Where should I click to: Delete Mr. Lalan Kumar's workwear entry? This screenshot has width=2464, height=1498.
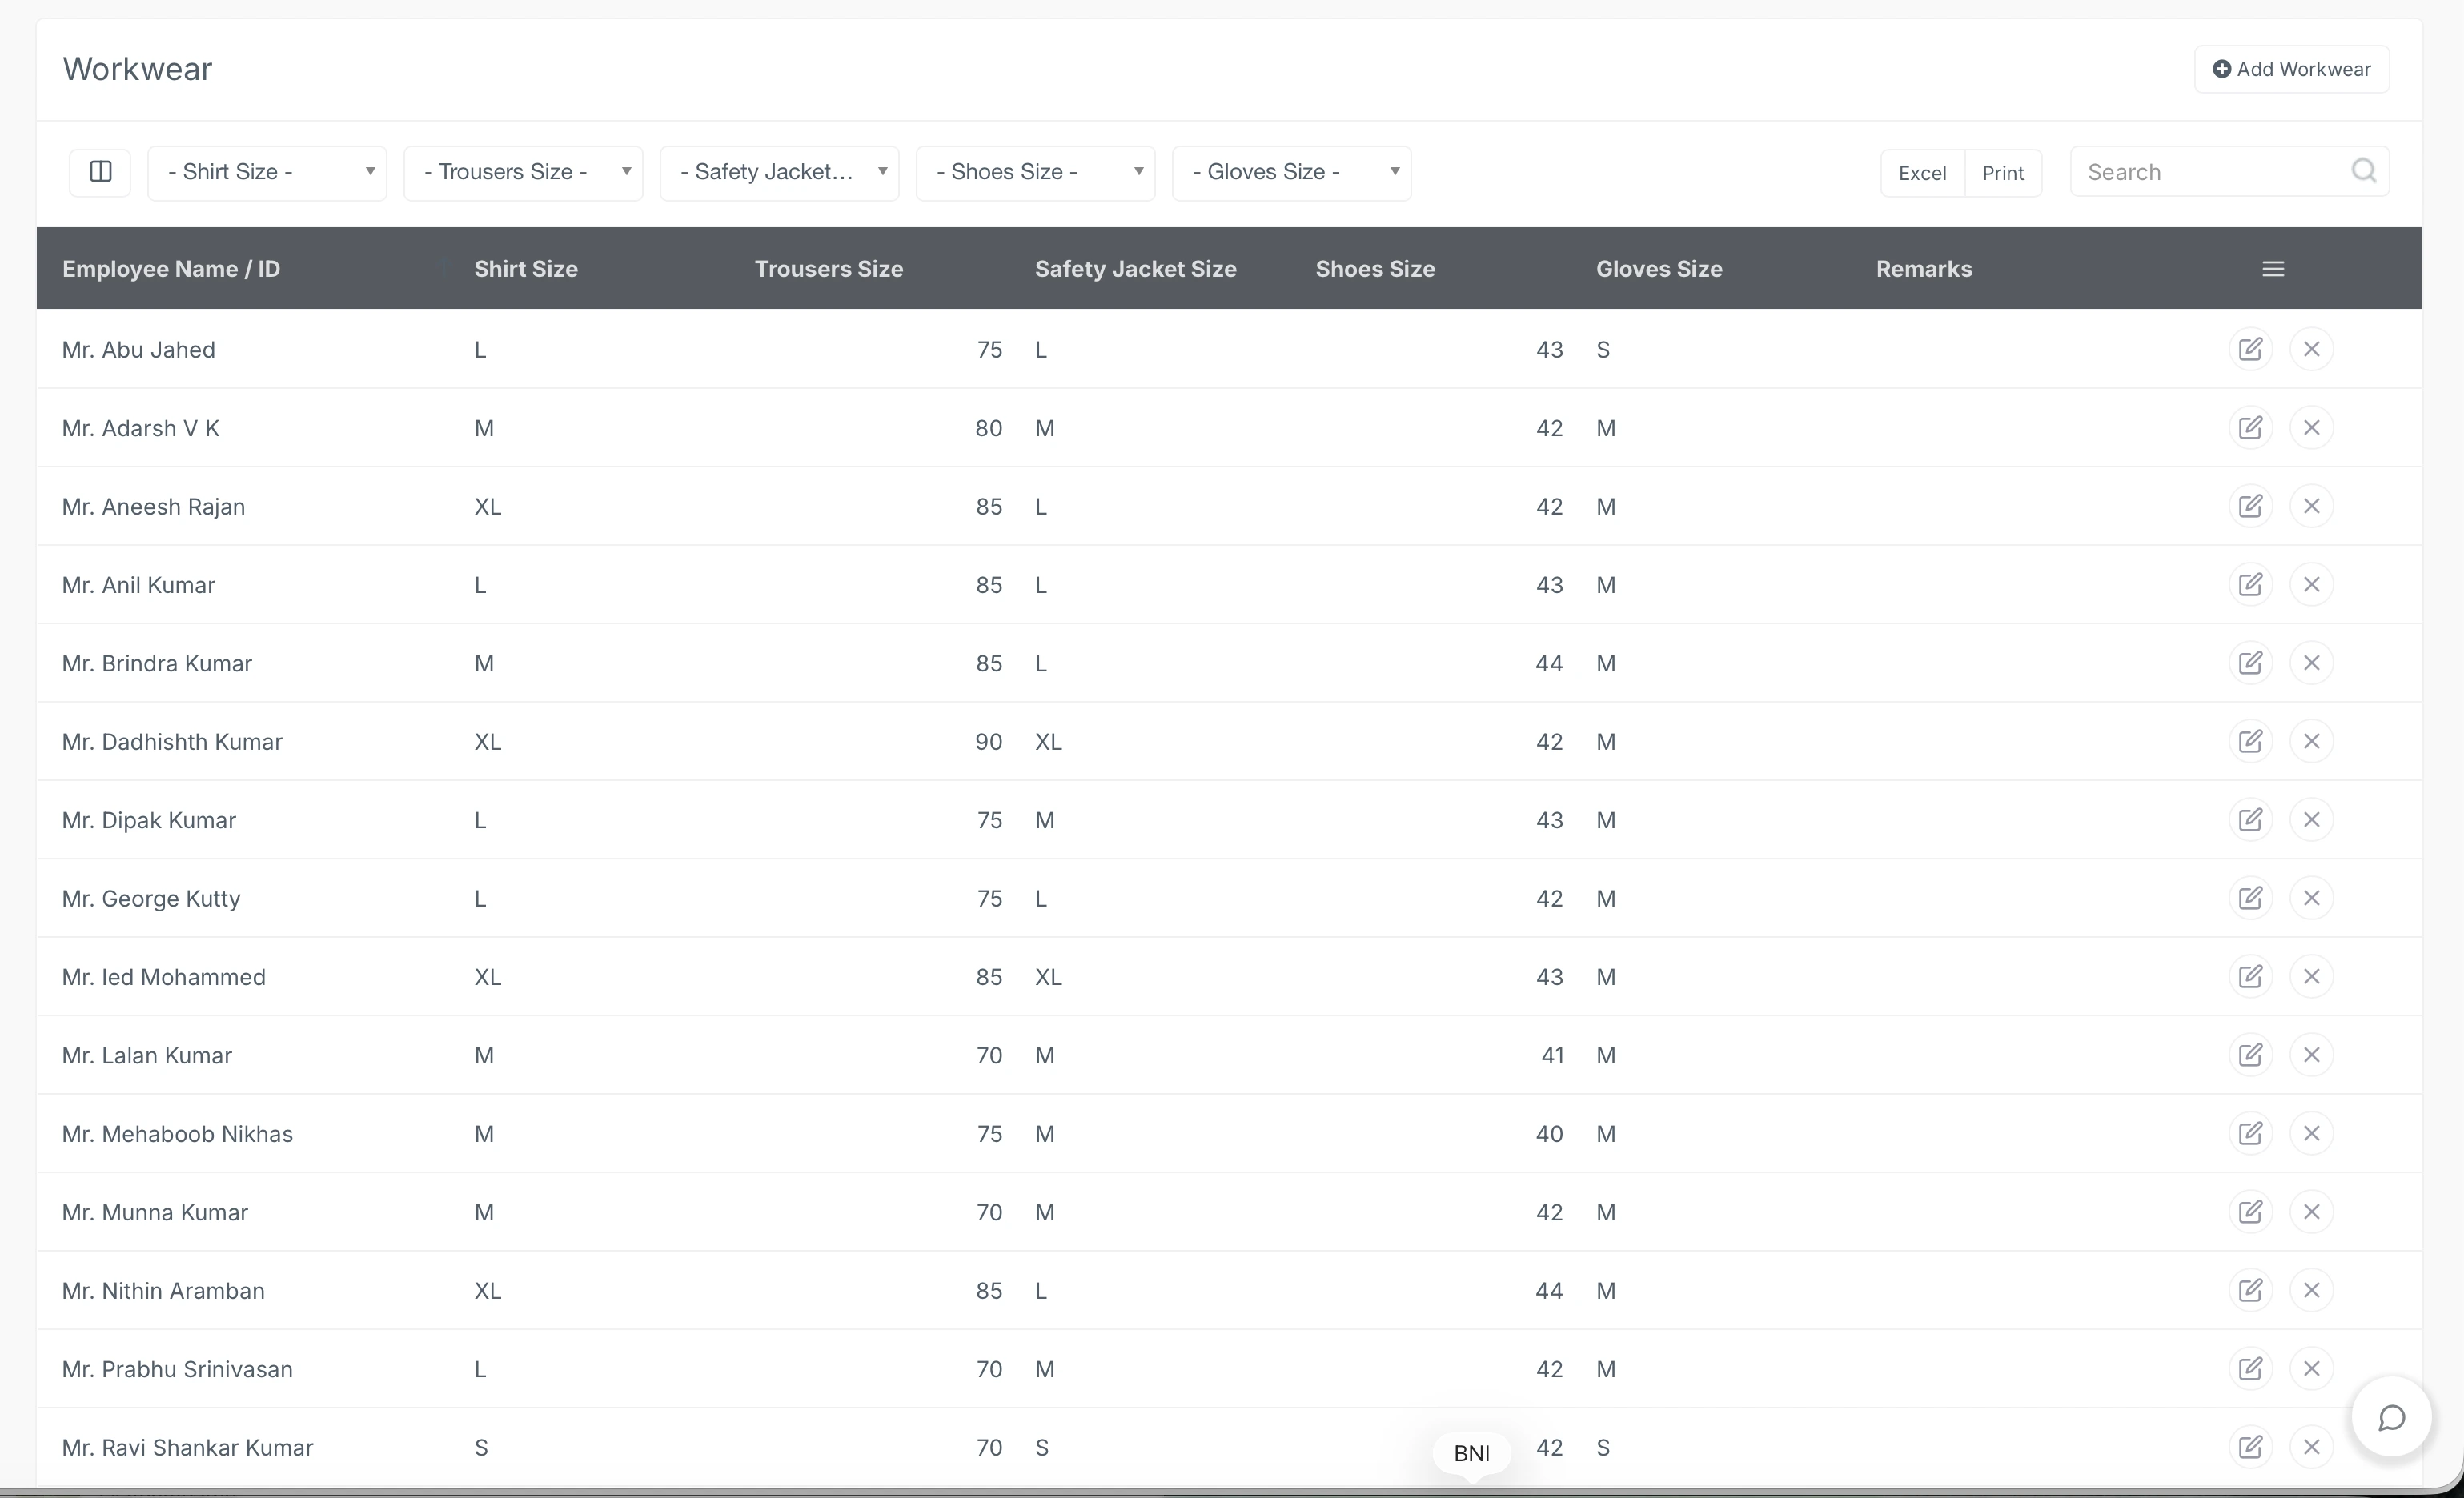(2311, 1055)
